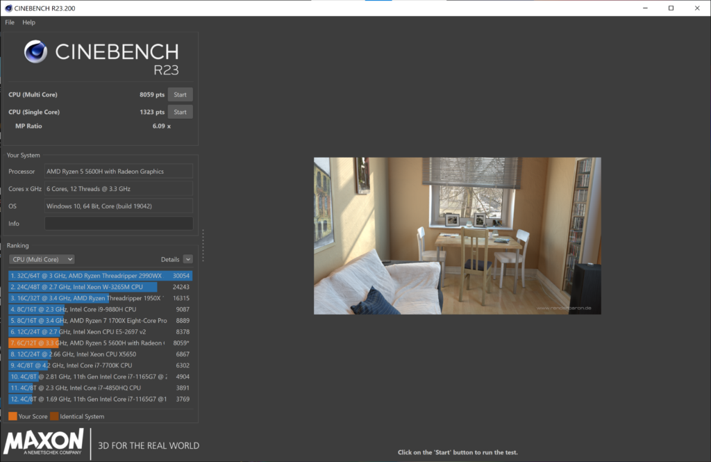The width and height of the screenshot is (711, 462).
Task: Click the Cinebench logo sphere icon
Action: tap(36, 51)
